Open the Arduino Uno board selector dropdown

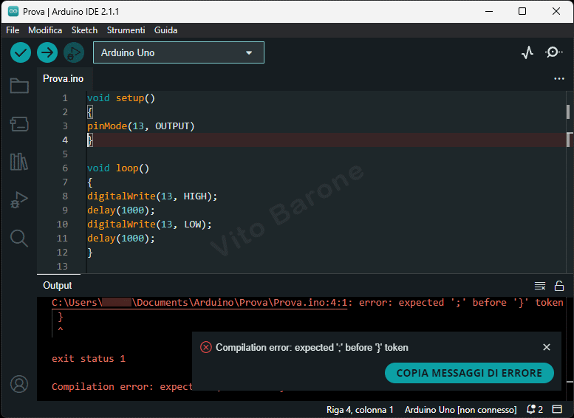(x=179, y=52)
